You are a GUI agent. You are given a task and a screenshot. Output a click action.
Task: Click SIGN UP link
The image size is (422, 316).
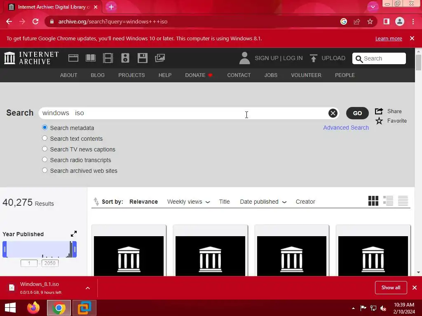[x=267, y=58]
